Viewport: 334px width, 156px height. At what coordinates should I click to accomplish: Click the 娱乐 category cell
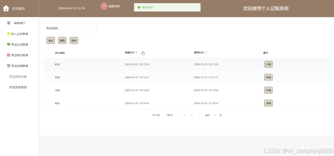[x=57, y=103]
